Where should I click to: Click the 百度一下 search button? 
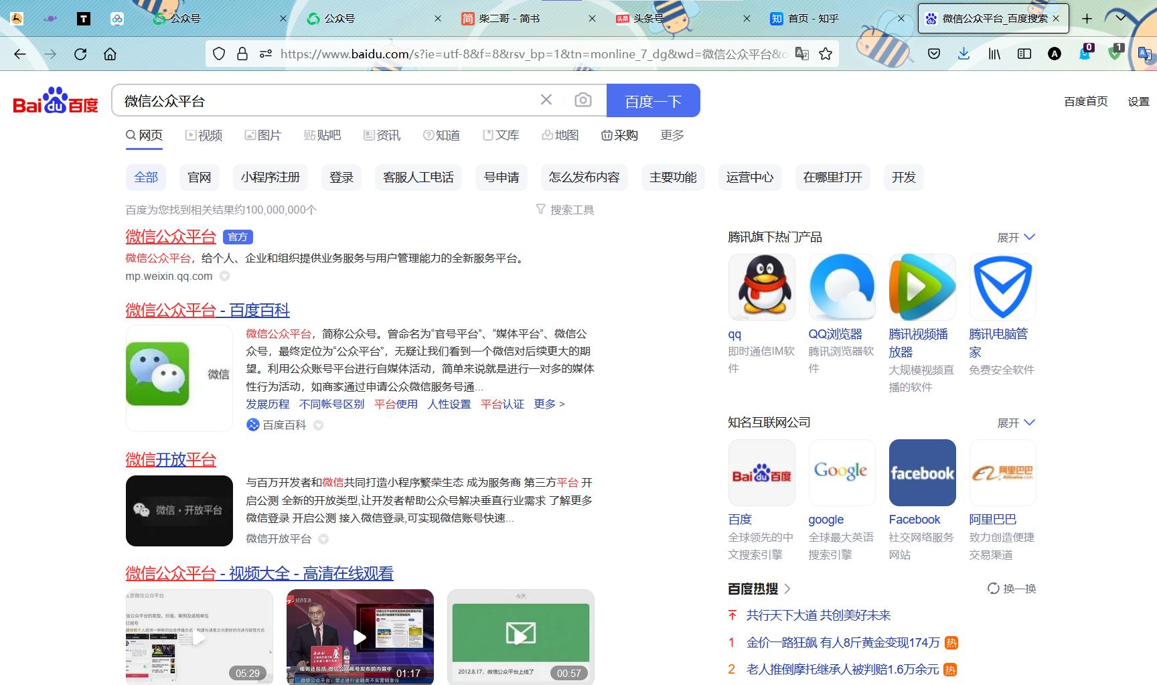[x=653, y=100]
